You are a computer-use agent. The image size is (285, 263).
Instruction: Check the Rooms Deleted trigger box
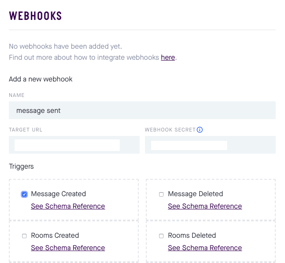pos(161,236)
